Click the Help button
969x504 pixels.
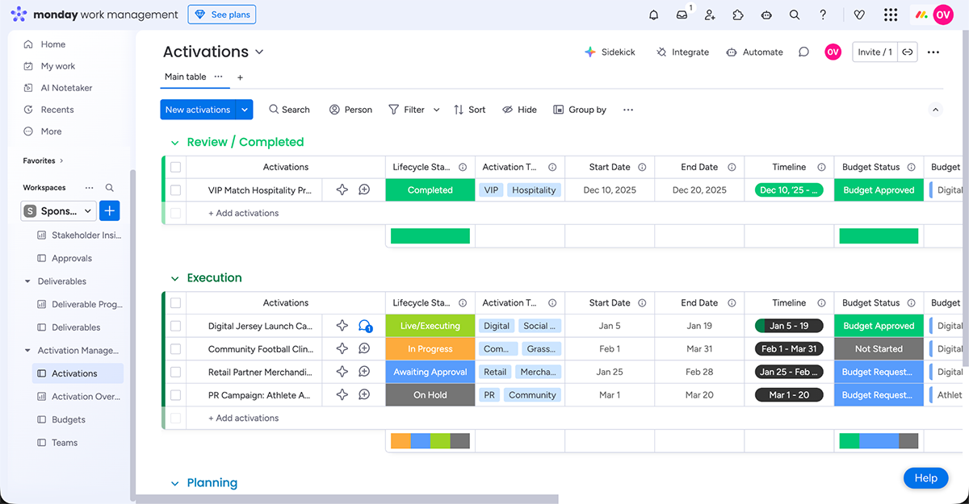click(925, 478)
